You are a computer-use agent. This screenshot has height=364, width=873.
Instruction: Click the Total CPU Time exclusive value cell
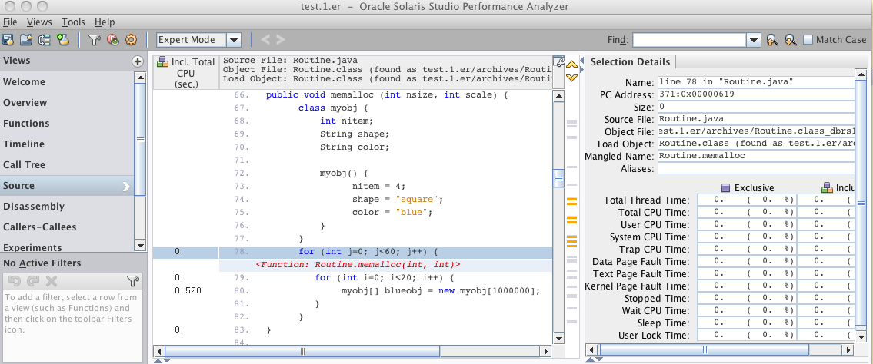coord(747,212)
